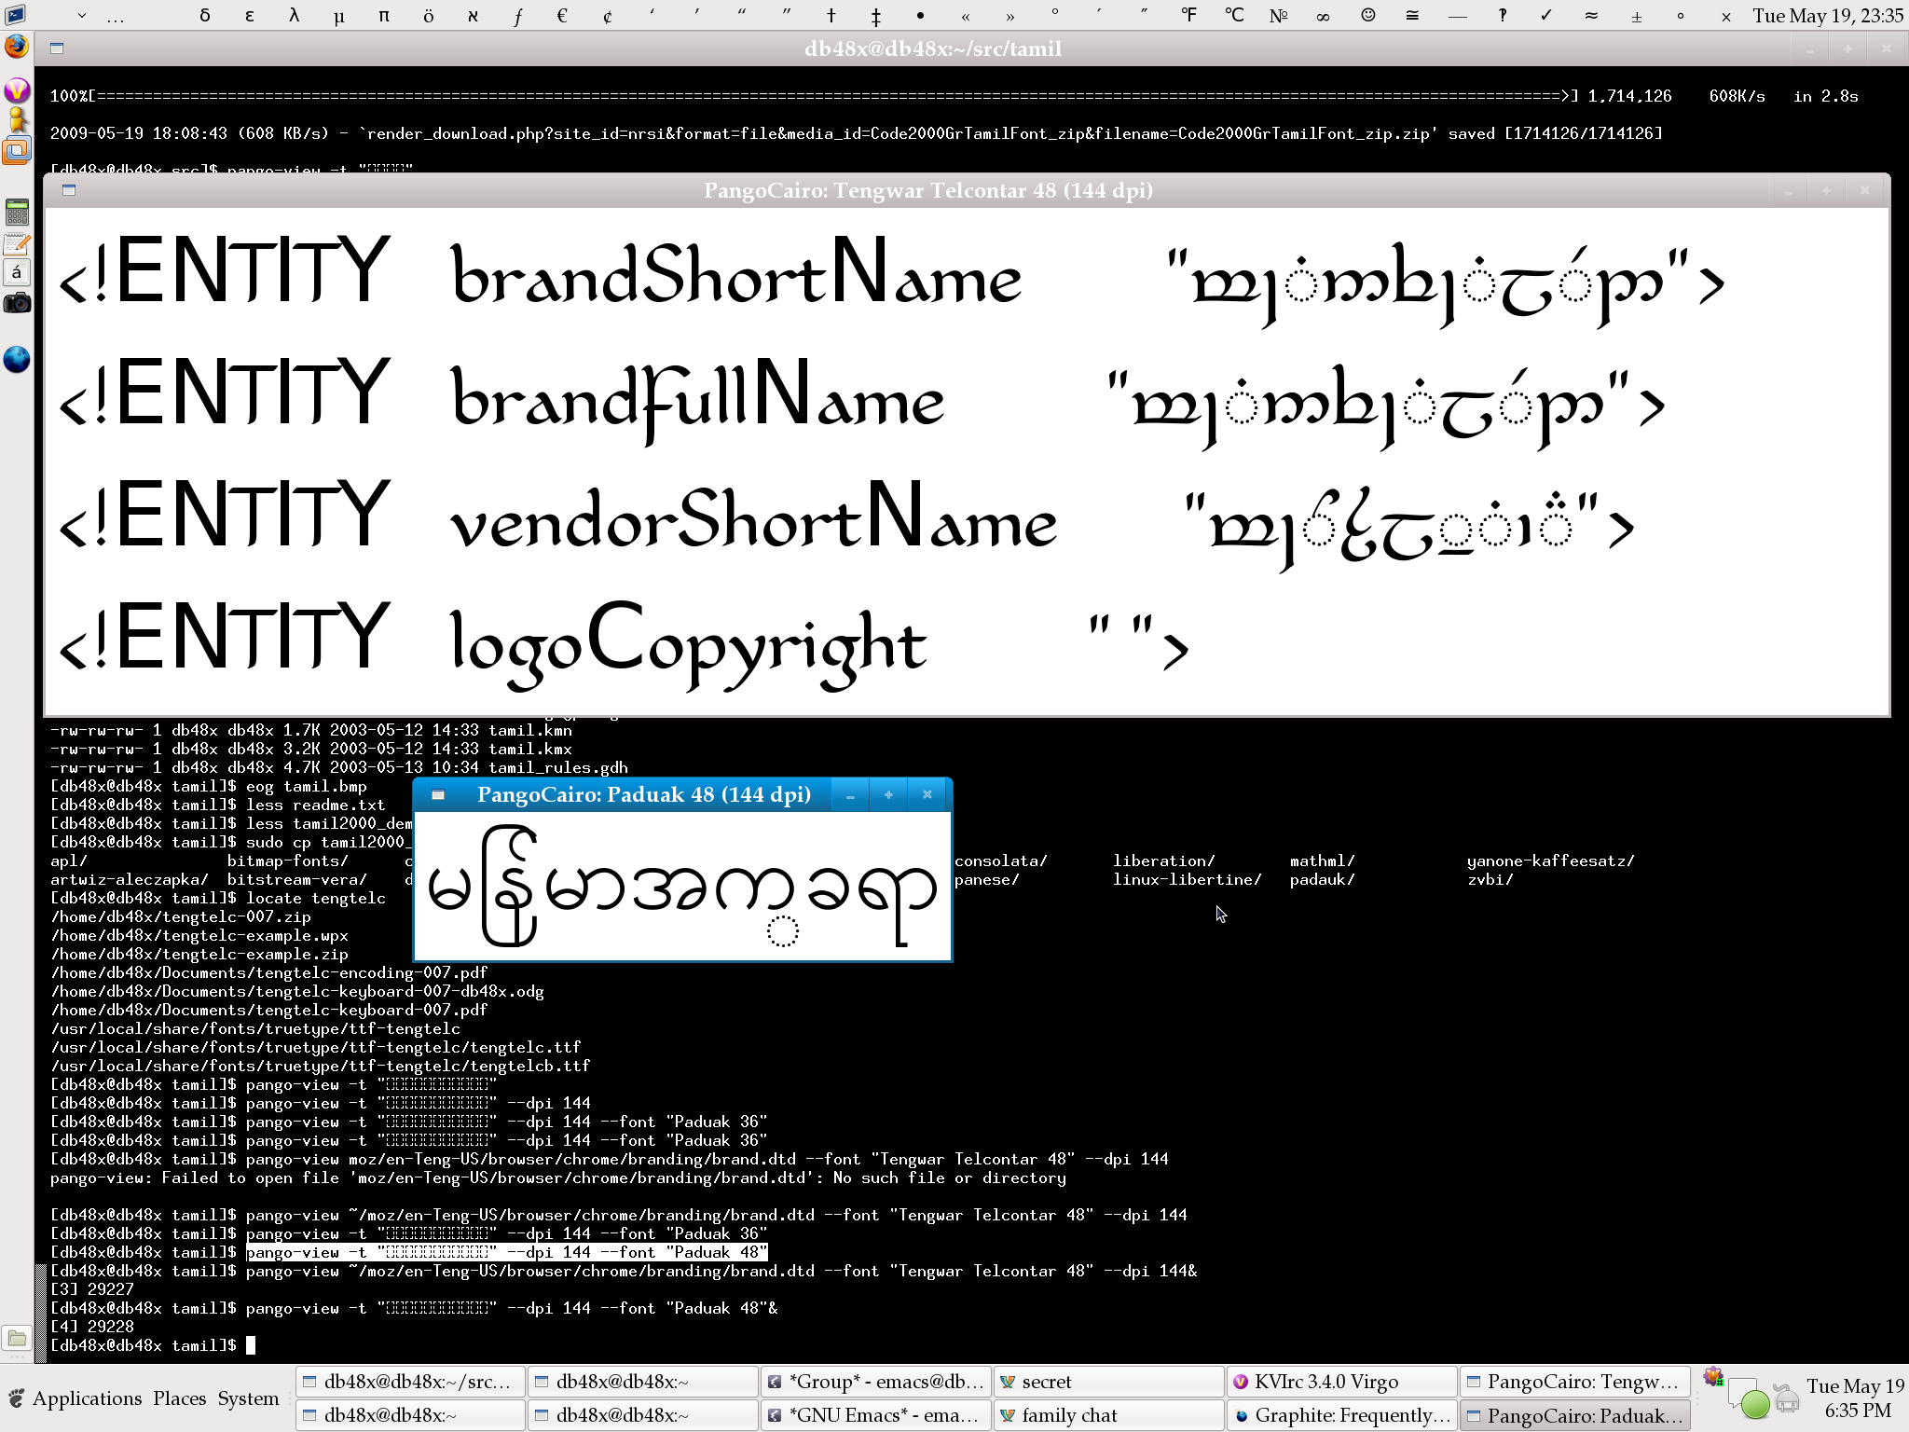
Task: Insert the degrees Celsius ℃ symbol from the palette
Action: 1234,16
